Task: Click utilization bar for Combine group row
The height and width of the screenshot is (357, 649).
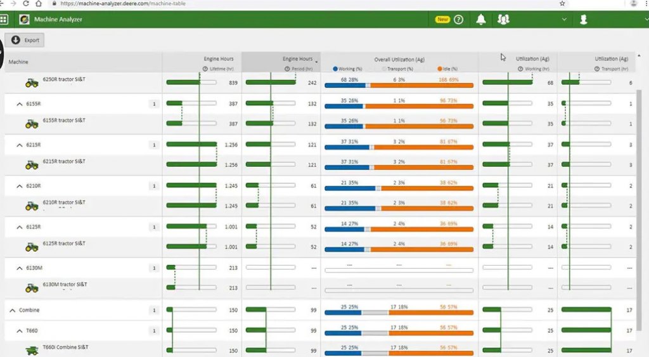Action: (x=399, y=313)
